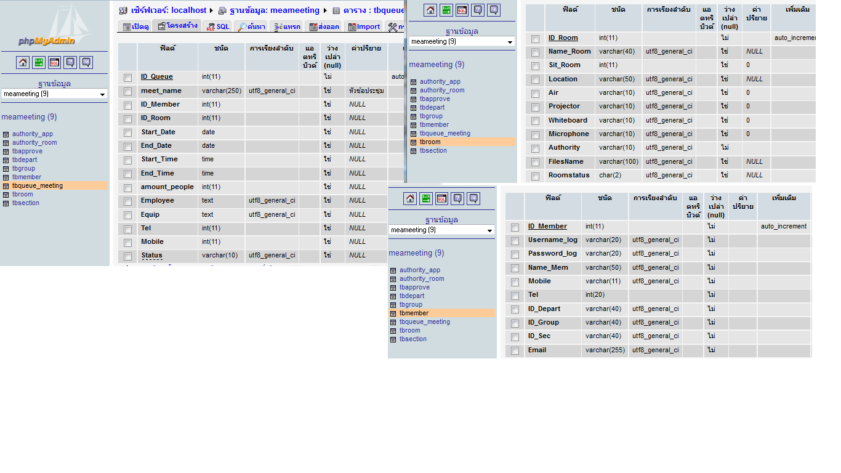Open SQL query window icon in tbmember sidebar
841x473 pixels.
441,198
